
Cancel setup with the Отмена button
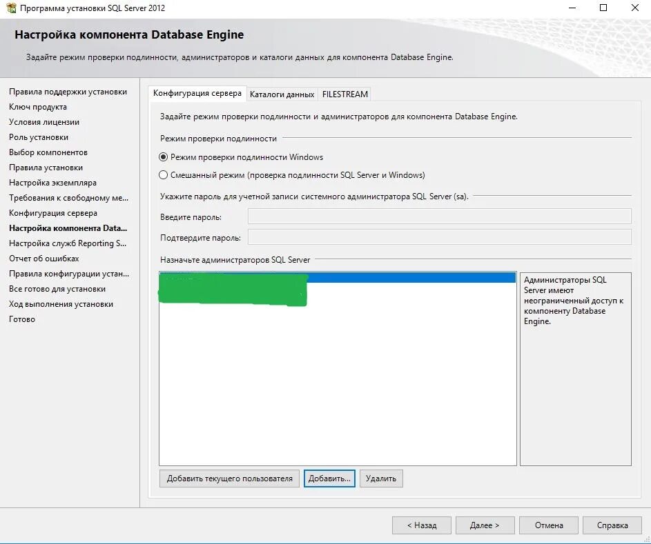pyautogui.click(x=548, y=525)
